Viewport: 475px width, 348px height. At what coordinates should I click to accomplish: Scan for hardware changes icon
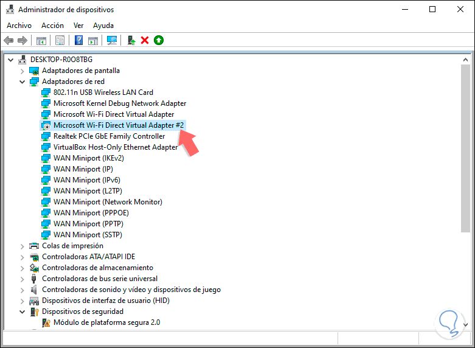[112, 40]
